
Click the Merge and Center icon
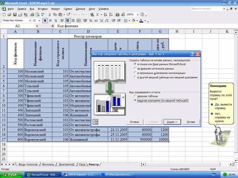click(79, 21)
